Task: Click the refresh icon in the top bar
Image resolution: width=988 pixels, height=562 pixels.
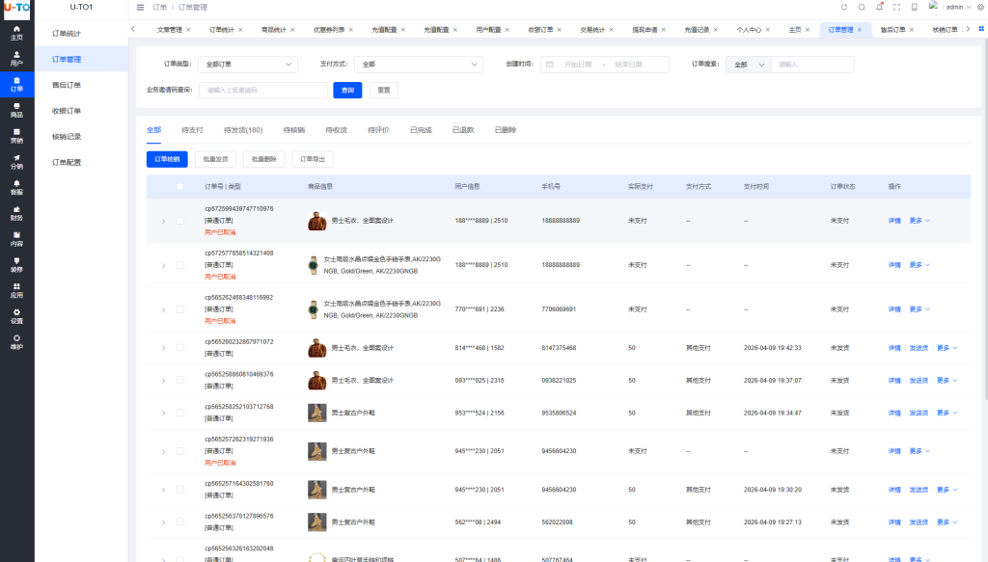Action: [844, 8]
